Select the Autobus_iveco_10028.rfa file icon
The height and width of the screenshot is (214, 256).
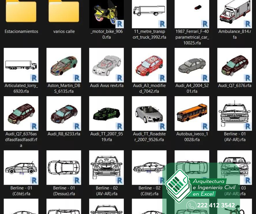(x=192, y=113)
